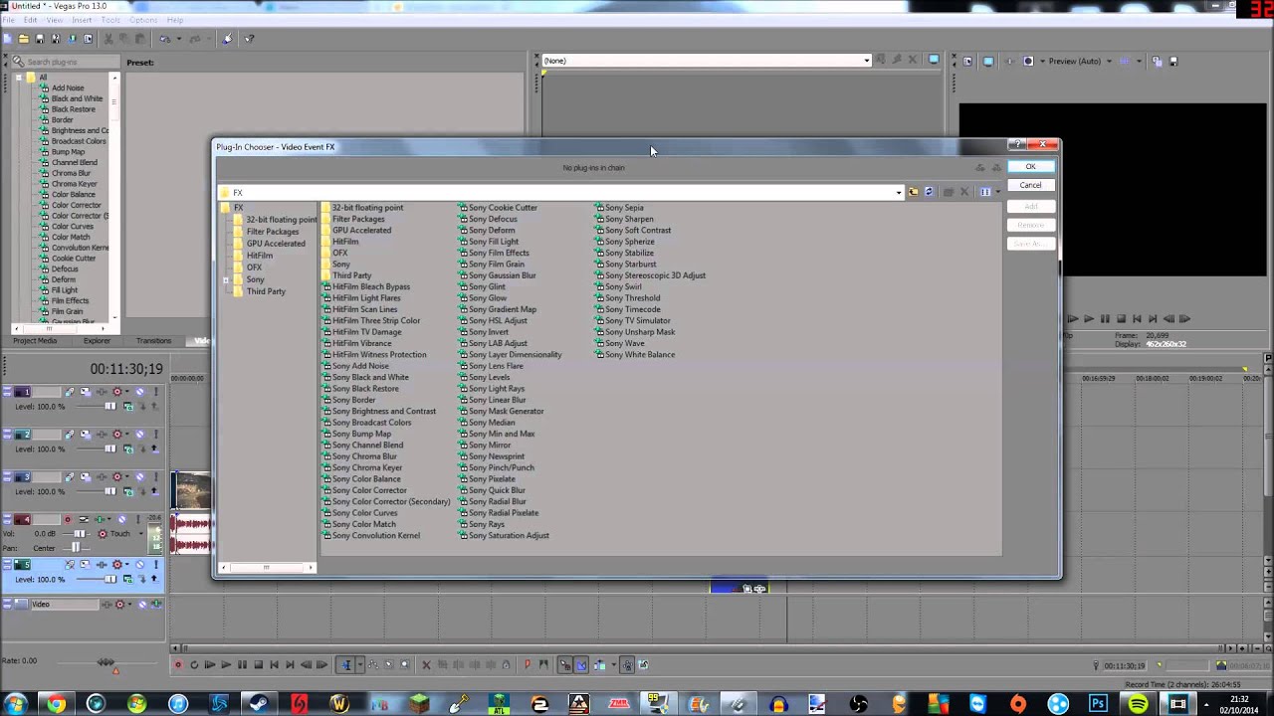Screen dimensions: 1274x716
Task: Collapse the All node in plug-in tree
Action: click(x=18, y=78)
